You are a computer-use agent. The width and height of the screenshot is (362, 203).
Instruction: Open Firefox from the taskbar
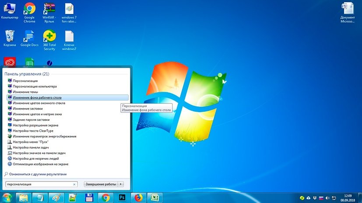pyautogui.click(x=138, y=198)
